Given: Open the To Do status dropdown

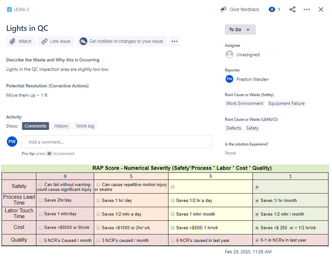Looking at the screenshot, I should [x=240, y=30].
